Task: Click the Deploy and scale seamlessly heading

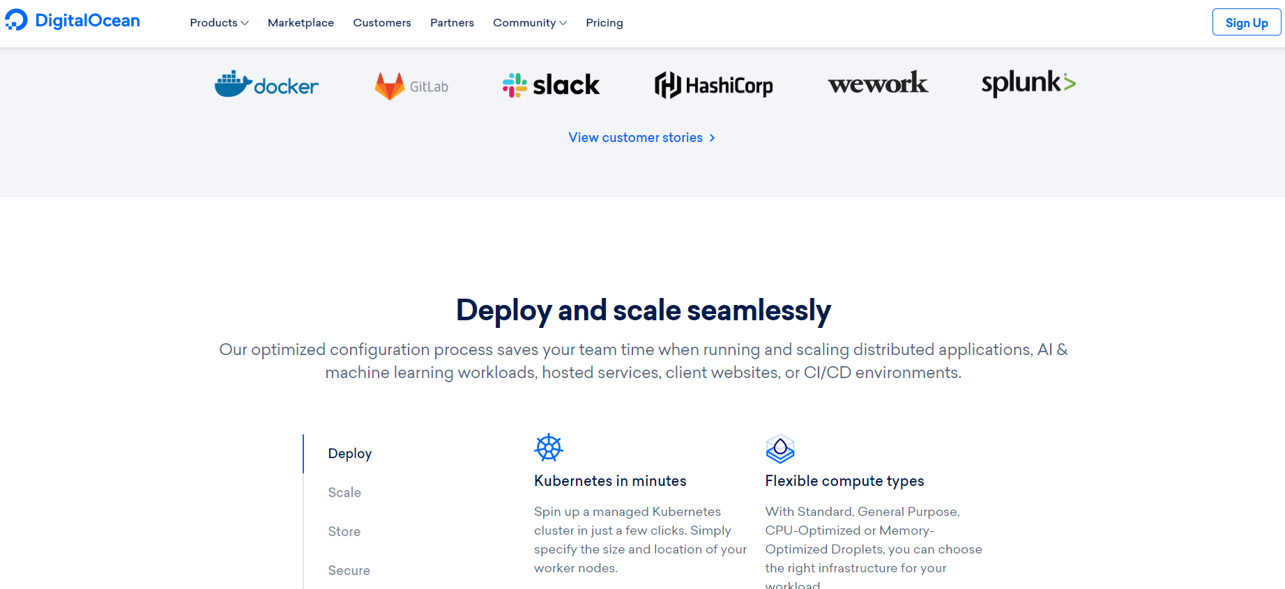Action: 643,311
